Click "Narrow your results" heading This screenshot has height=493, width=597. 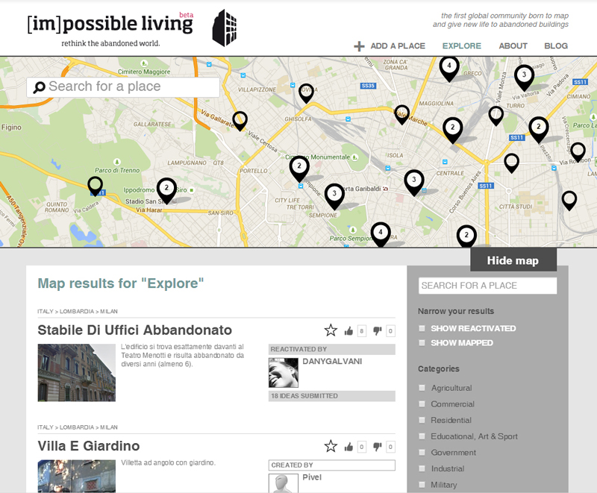tap(456, 311)
